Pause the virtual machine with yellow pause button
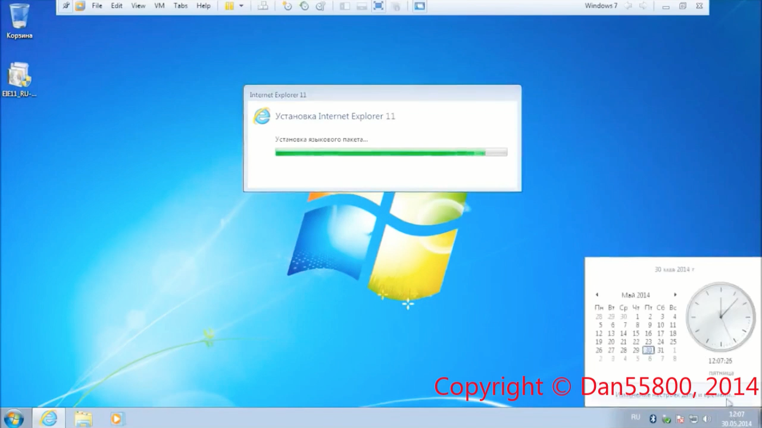 coord(229,6)
